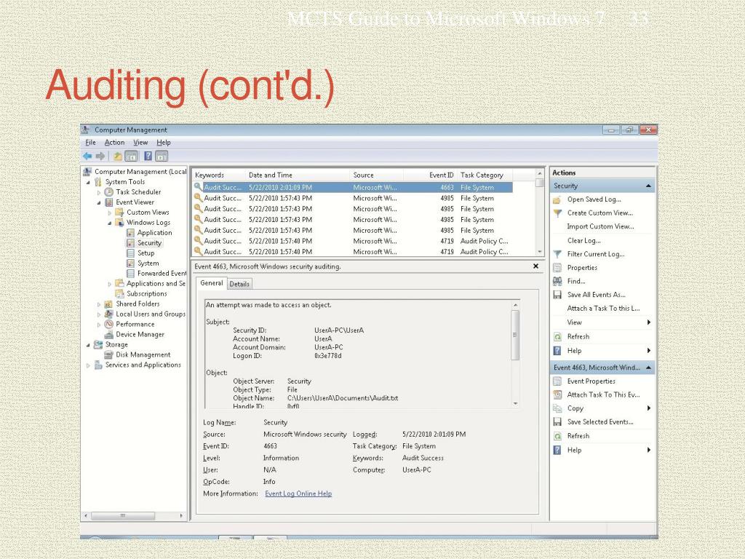The width and height of the screenshot is (745, 559).
Task: Select the General tab
Action: tap(212, 283)
